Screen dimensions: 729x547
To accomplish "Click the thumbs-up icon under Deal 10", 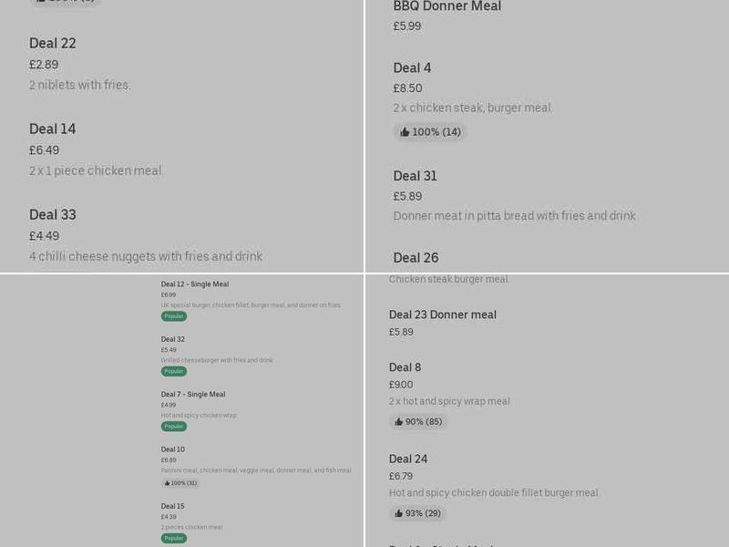I will (x=168, y=483).
